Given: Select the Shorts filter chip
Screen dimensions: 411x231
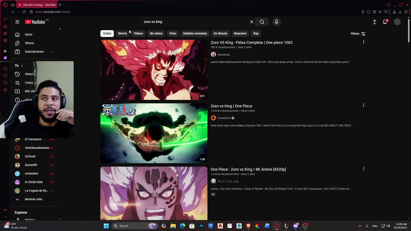Looking at the screenshot, I should (x=122, y=33).
